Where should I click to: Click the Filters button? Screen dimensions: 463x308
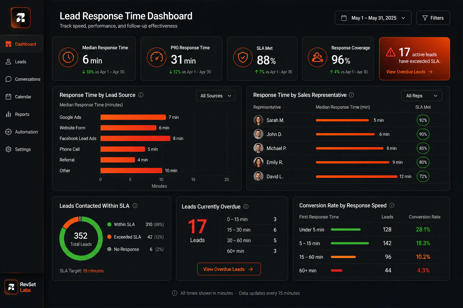click(x=433, y=18)
